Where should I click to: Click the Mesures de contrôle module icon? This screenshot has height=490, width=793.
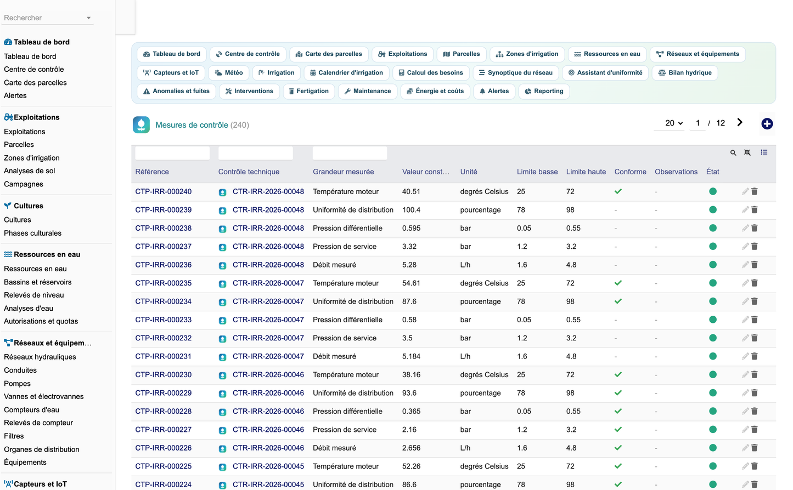[x=141, y=125]
